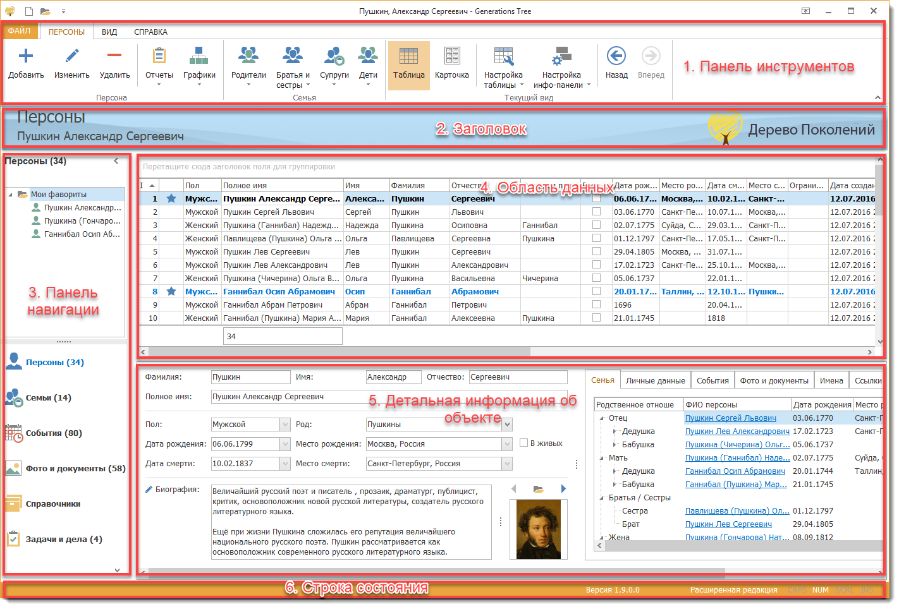Open the Место смерти dropdown
899x609 pixels.
coord(507,464)
